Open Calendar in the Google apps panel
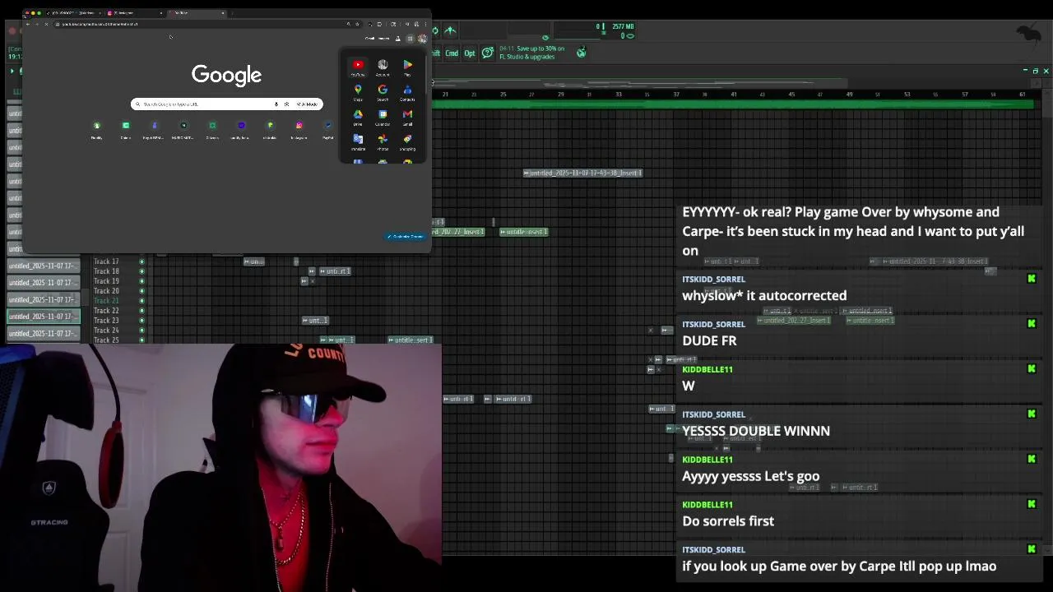The width and height of the screenshot is (1053, 592). click(383, 117)
